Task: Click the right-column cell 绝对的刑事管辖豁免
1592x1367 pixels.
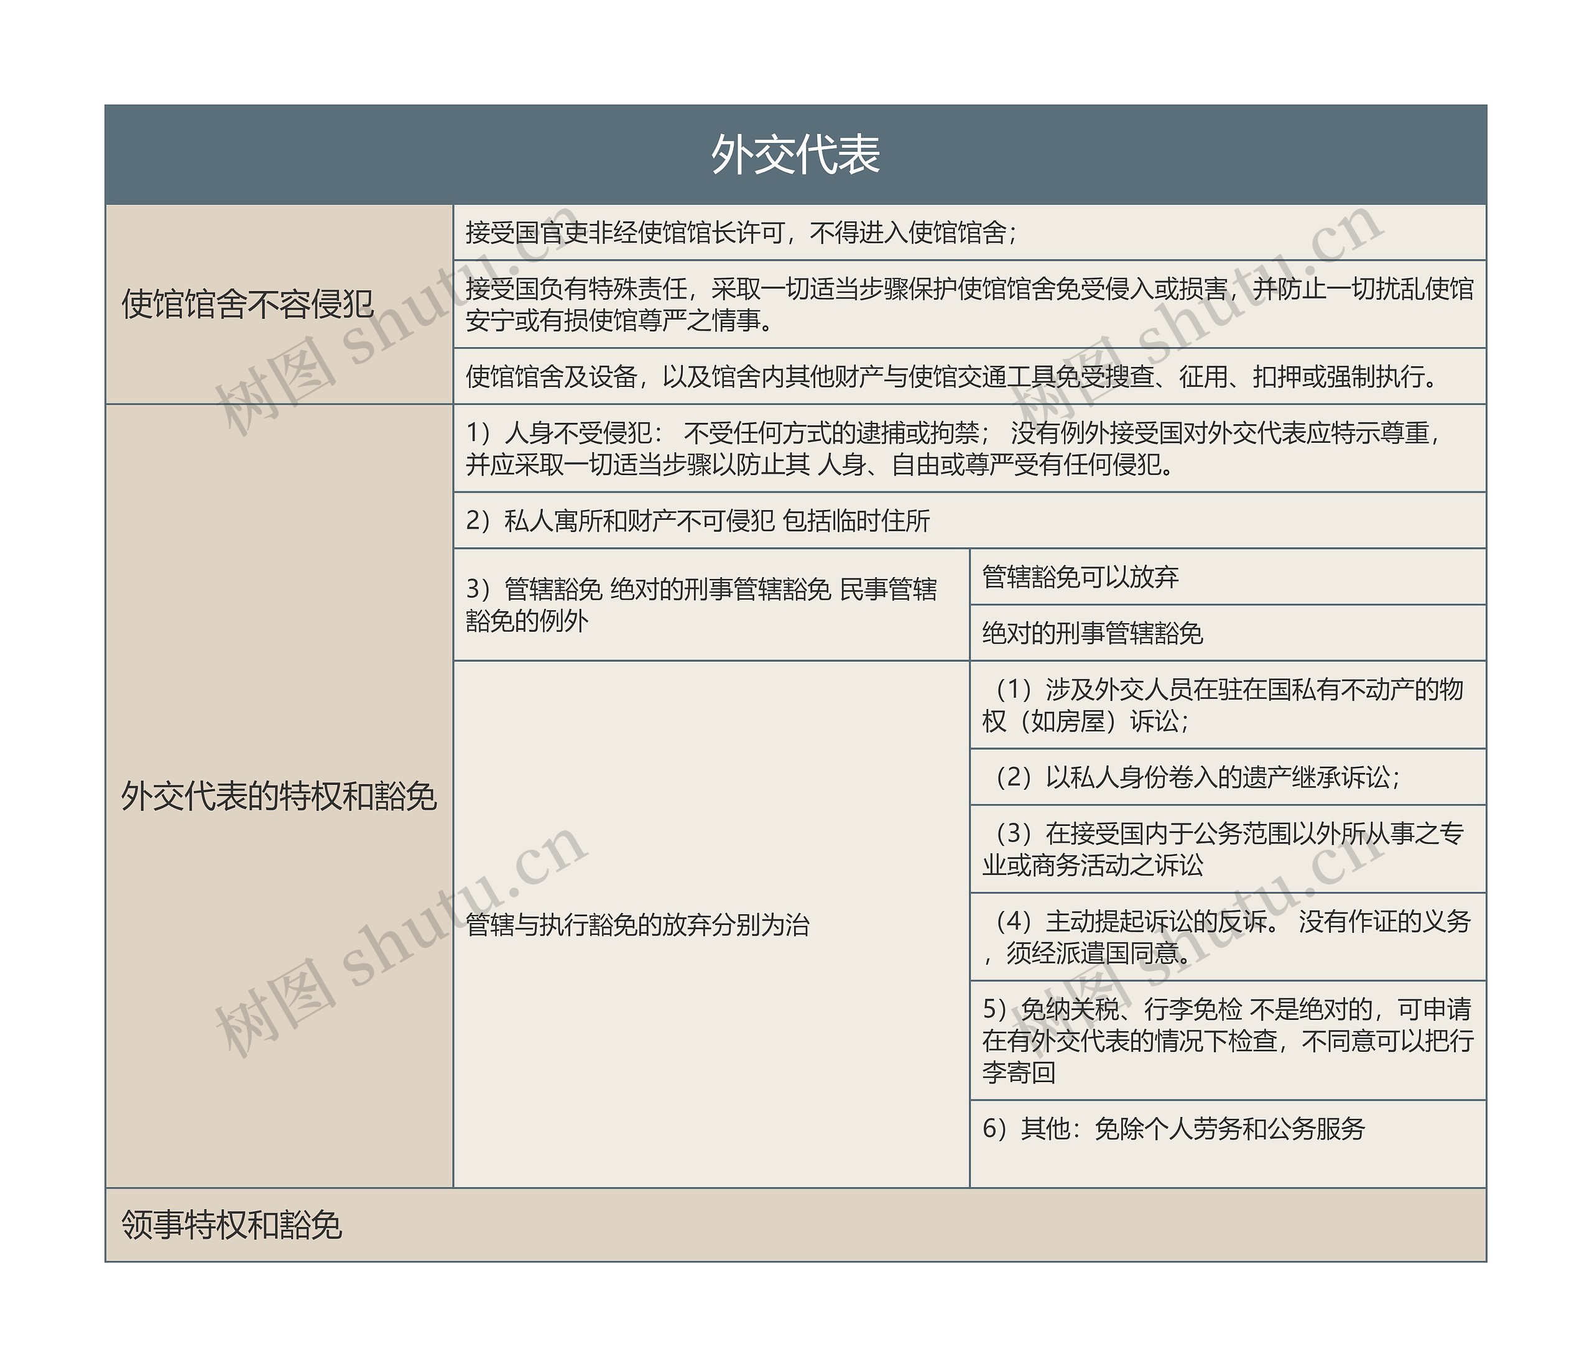Action: pyautogui.click(x=1228, y=633)
